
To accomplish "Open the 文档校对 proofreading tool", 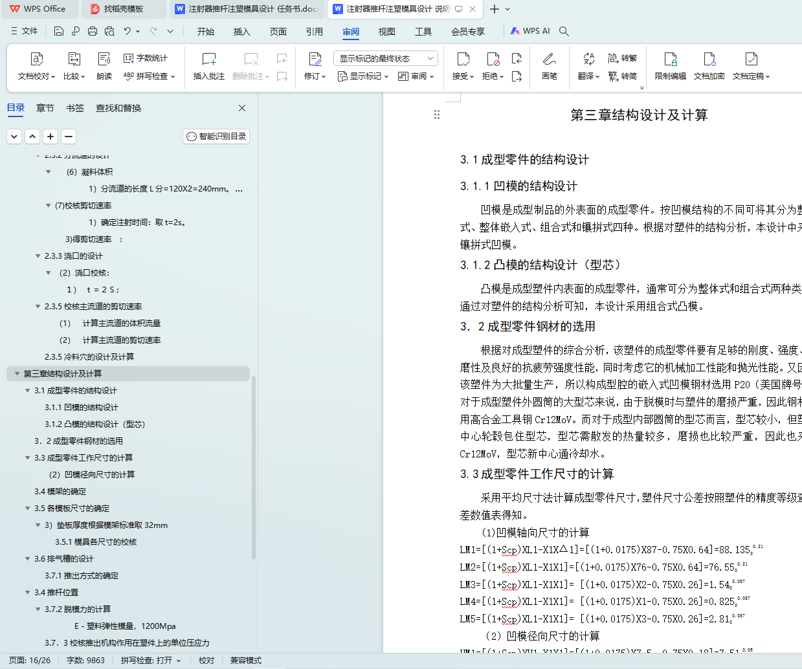I will coord(36,67).
